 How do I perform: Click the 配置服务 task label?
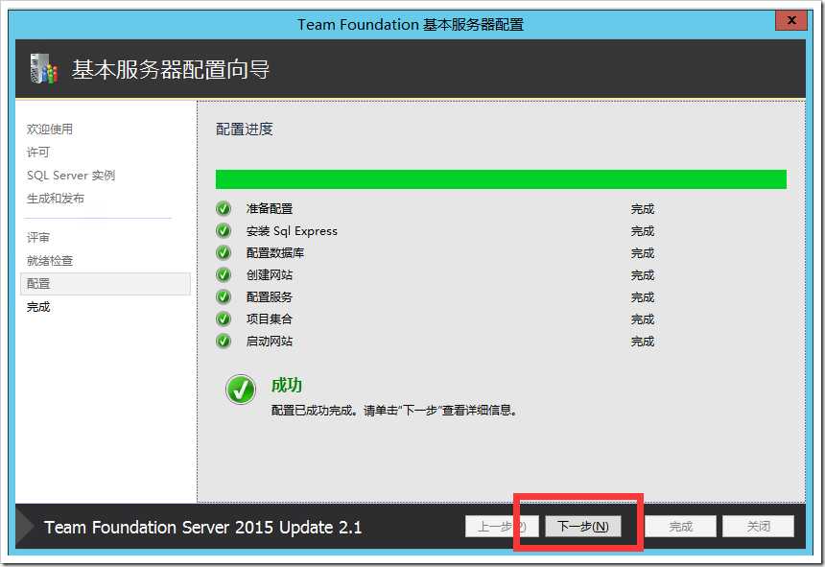(270, 297)
